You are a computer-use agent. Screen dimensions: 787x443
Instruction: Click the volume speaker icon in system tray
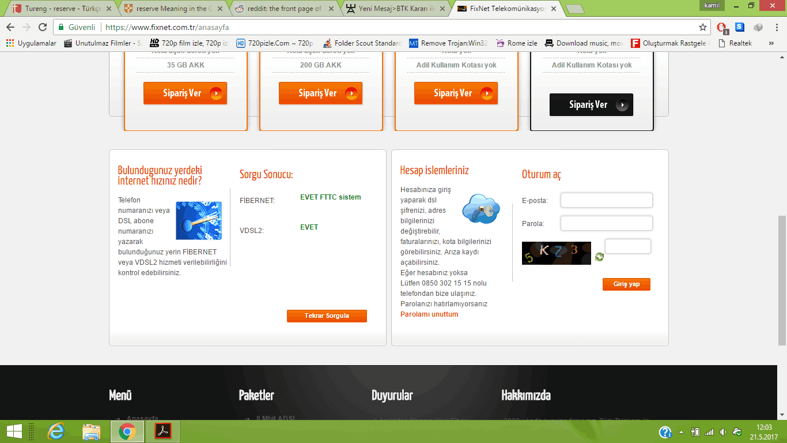(723, 432)
